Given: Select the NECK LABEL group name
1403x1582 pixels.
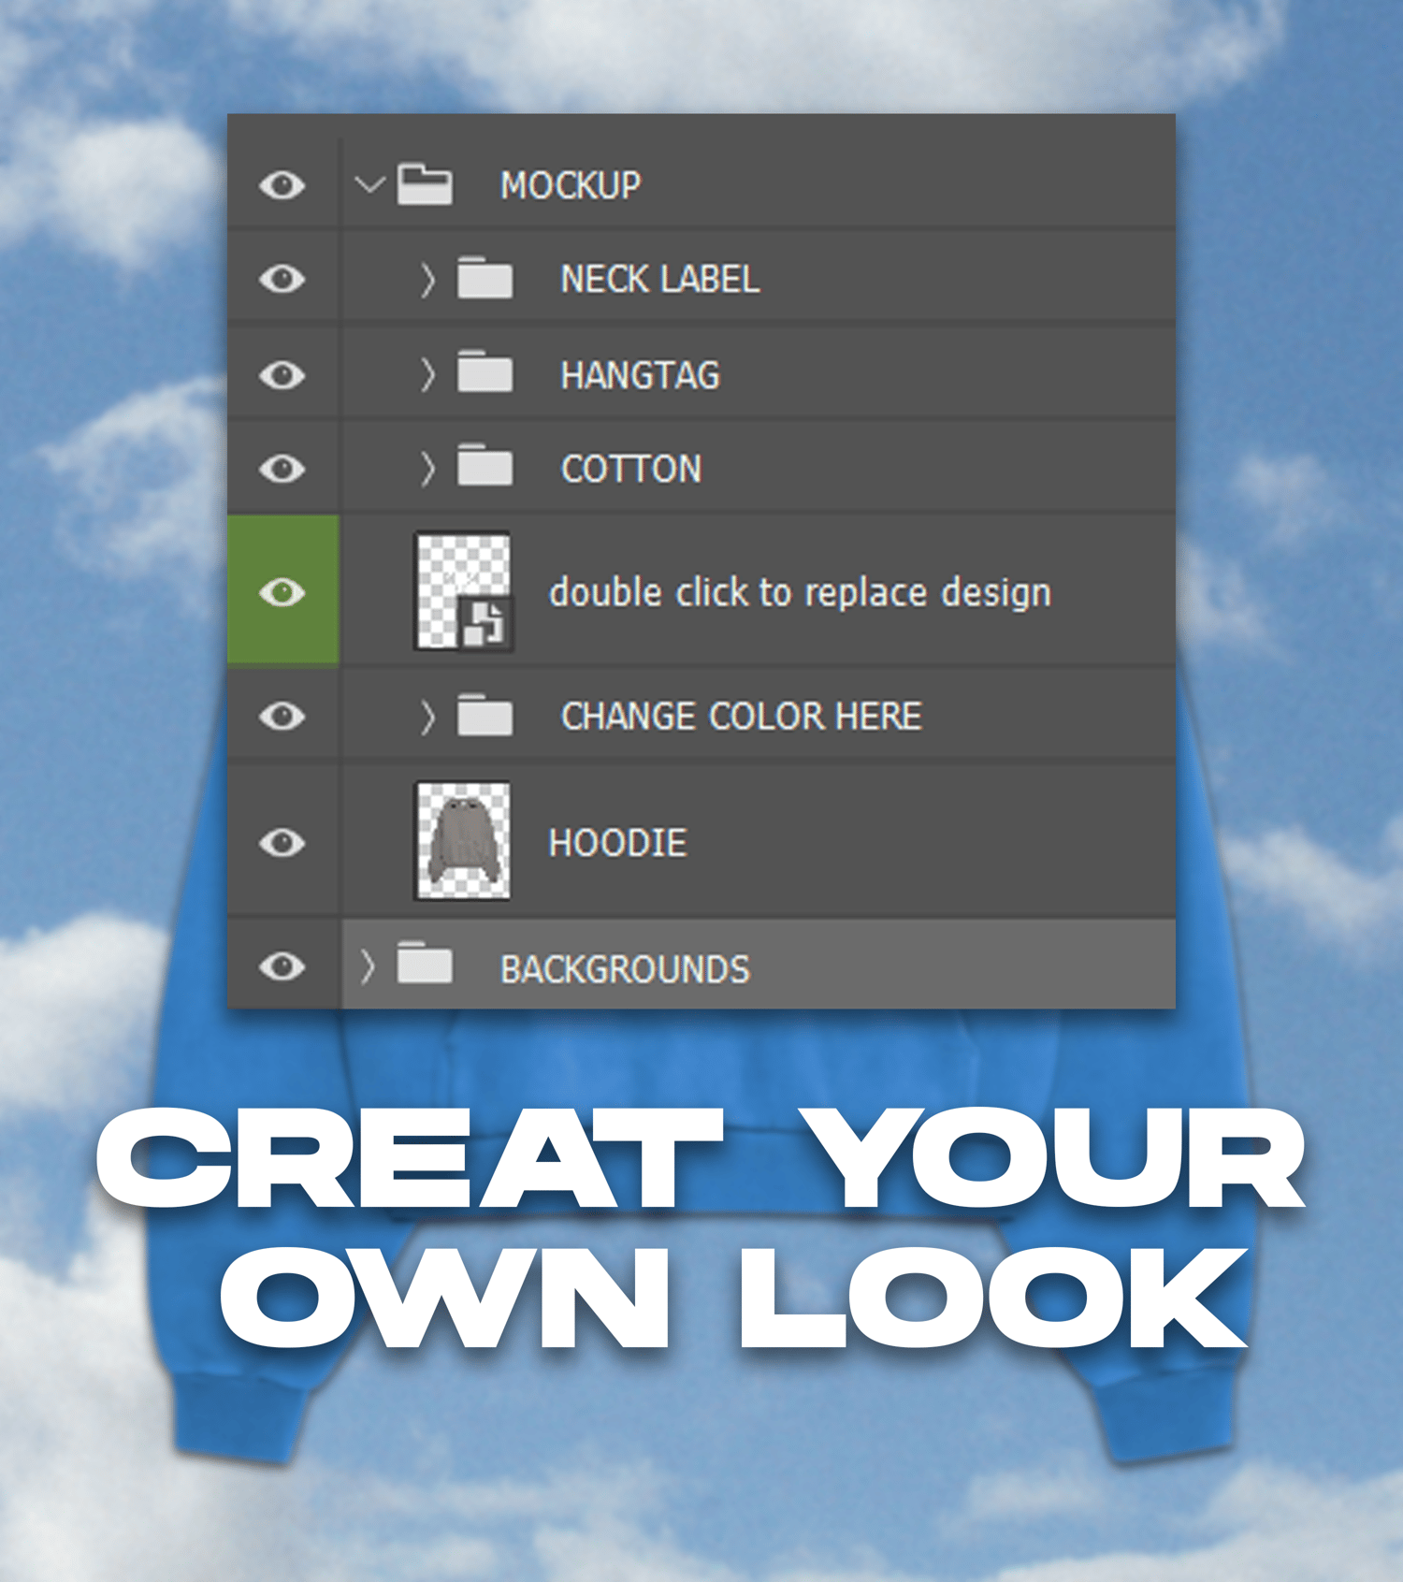Looking at the screenshot, I should pyautogui.click(x=659, y=279).
